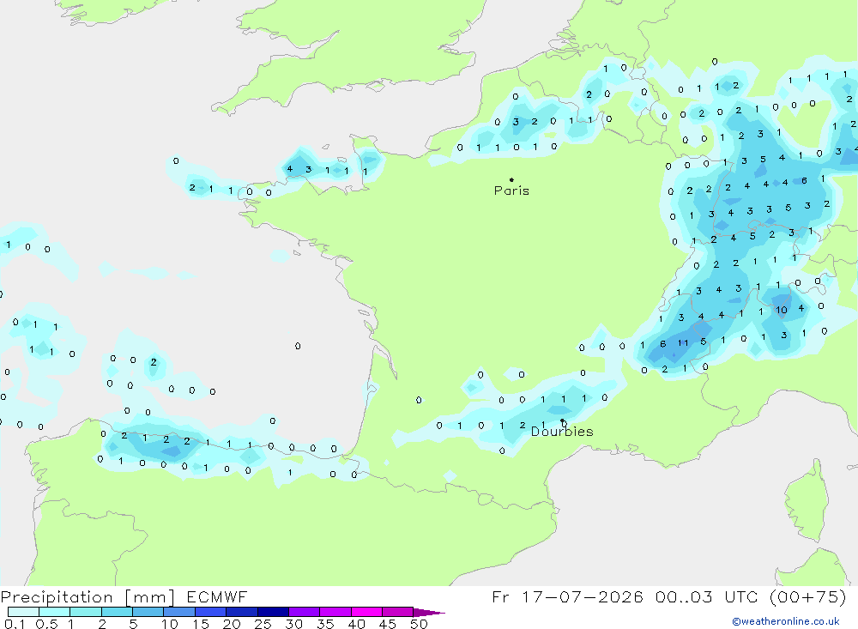Pick the 25–30 mm dark navy swatch
This screenshot has height=629, width=858.
273,612
